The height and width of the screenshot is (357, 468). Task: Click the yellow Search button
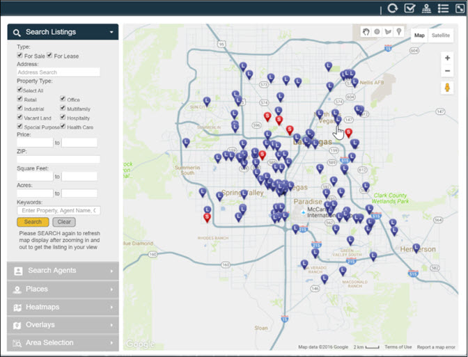33,222
